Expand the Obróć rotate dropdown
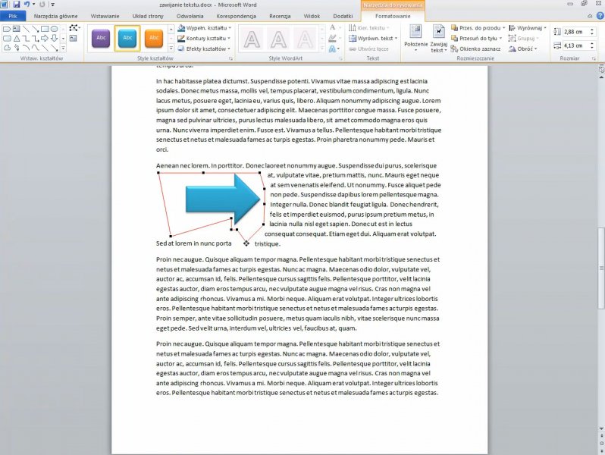 click(x=524, y=49)
